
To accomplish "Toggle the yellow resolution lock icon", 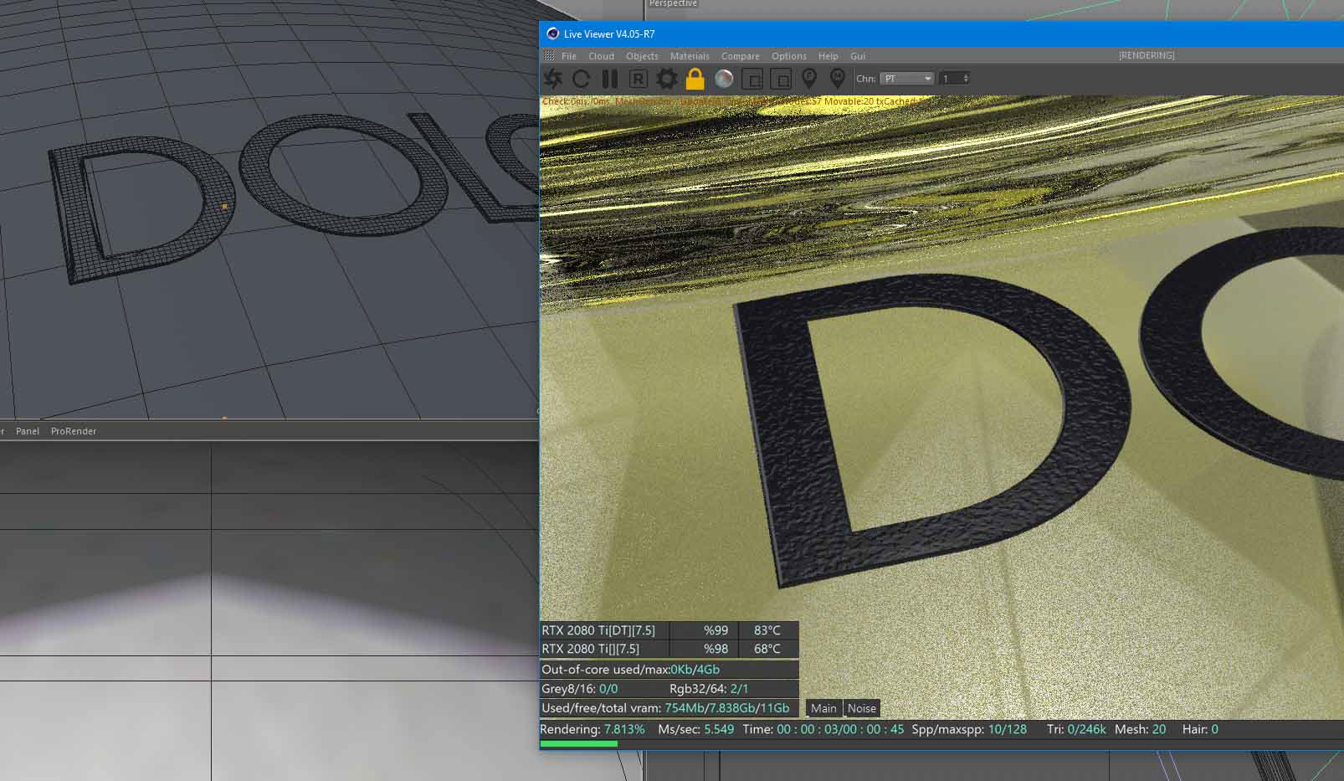I will coord(695,79).
